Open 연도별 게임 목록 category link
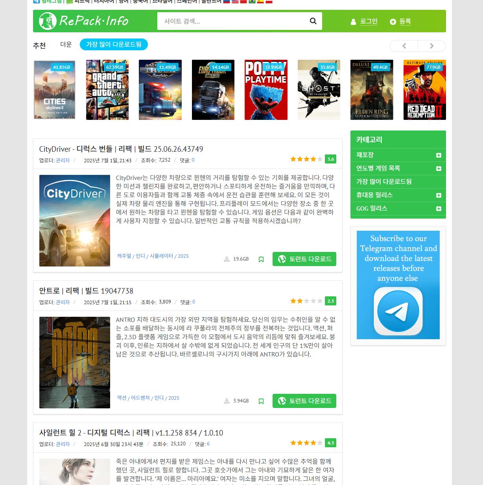 378,168
